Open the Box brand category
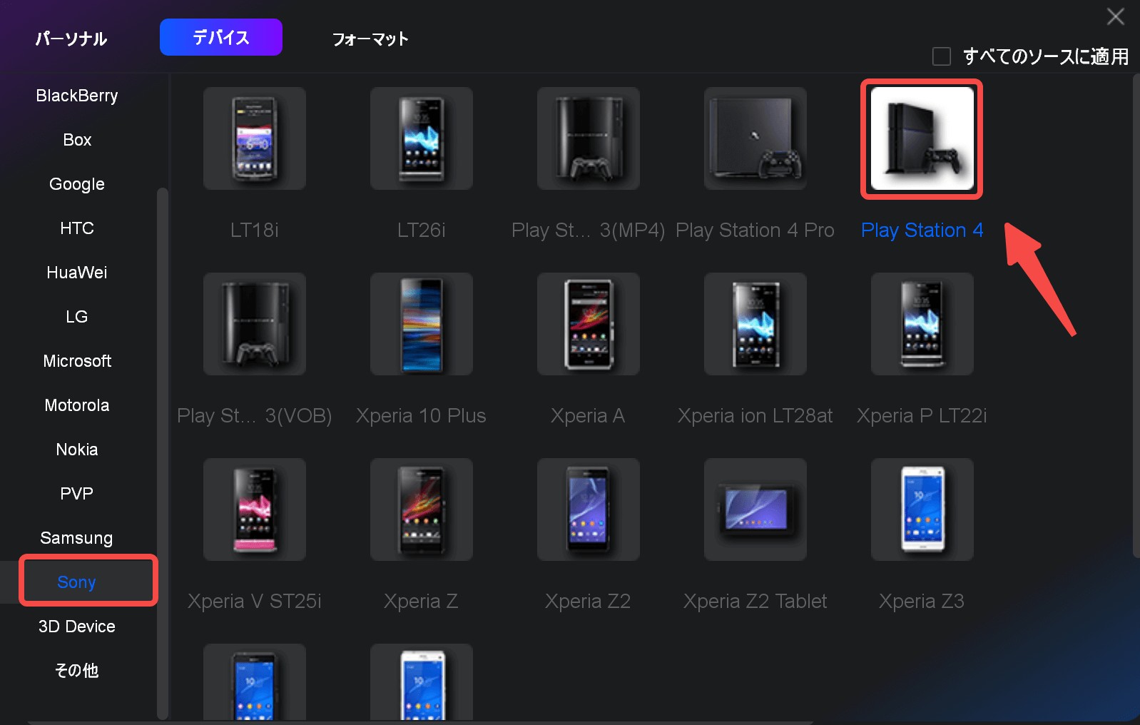 [x=77, y=140]
